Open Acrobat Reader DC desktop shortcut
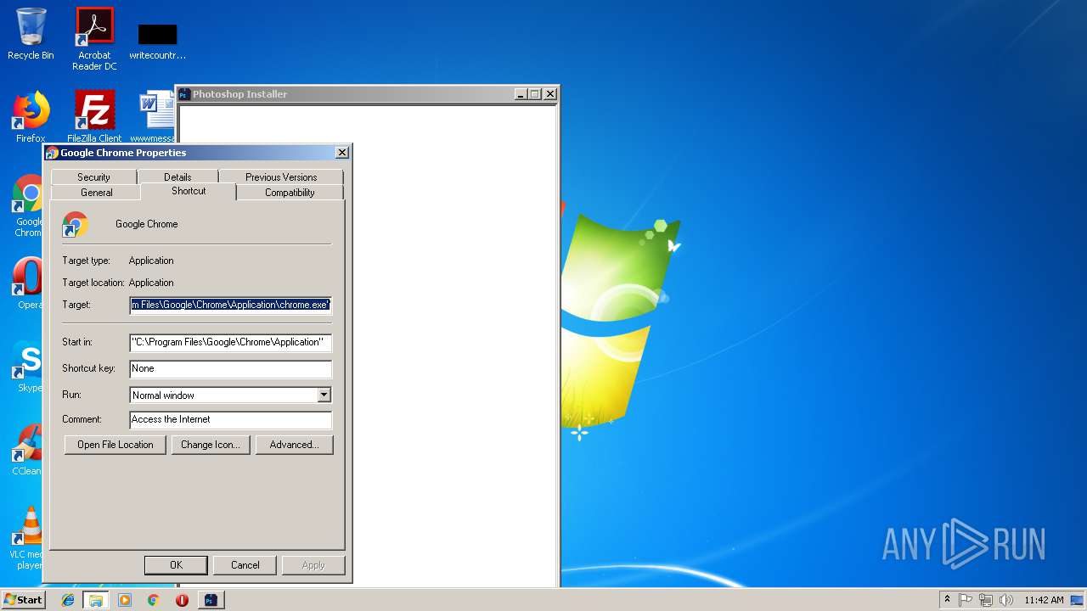The height and width of the screenshot is (611, 1087). click(94, 38)
